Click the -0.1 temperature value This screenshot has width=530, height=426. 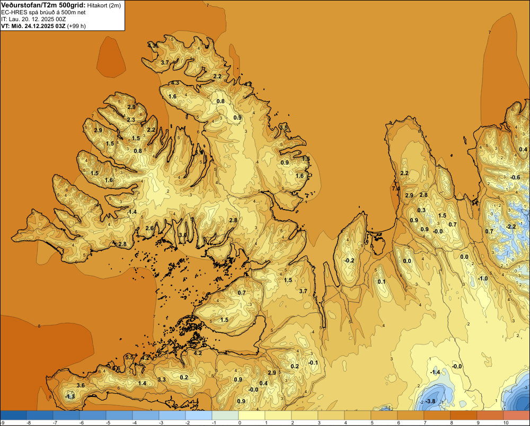313,363
